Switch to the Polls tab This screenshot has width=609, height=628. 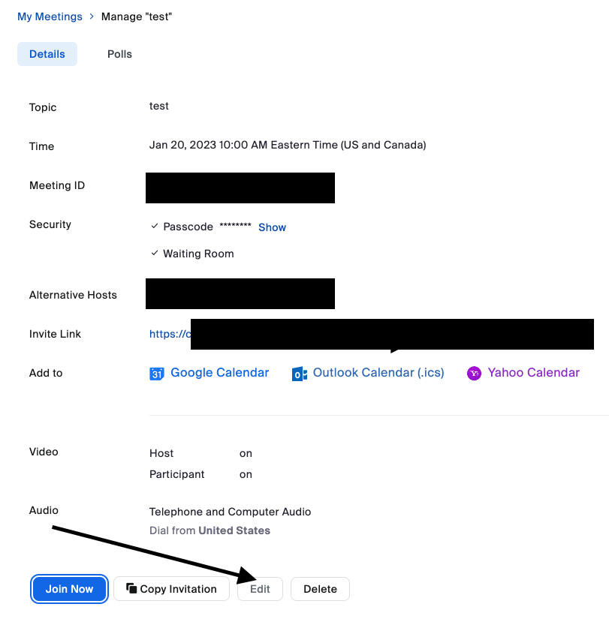coord(119,53)
